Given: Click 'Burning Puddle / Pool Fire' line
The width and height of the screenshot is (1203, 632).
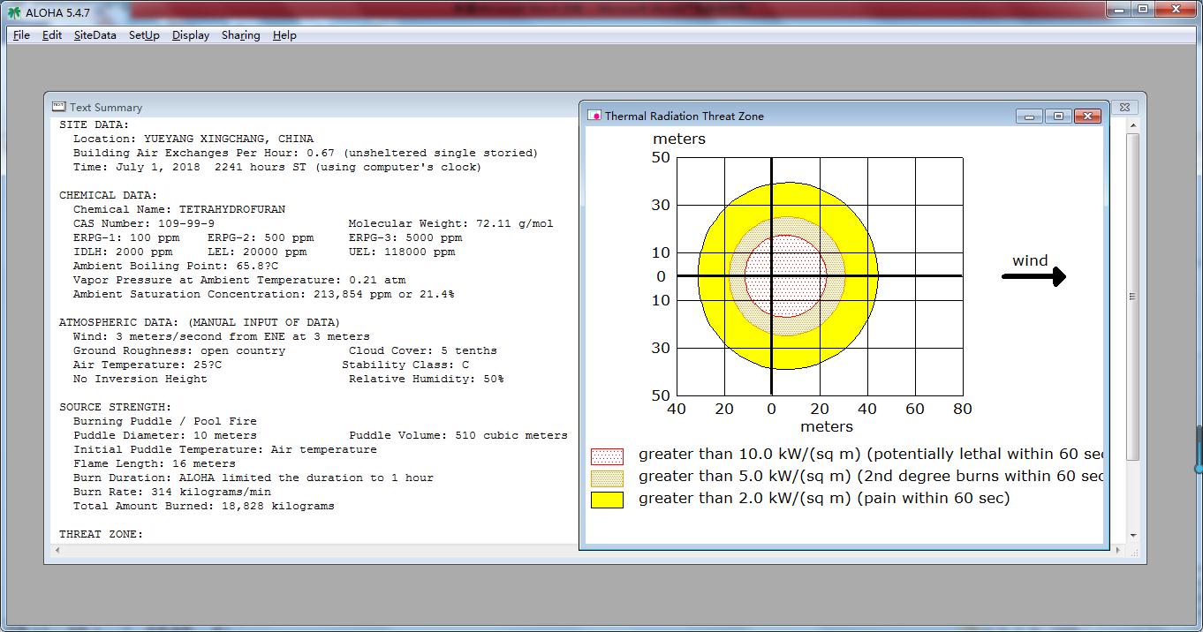Looking at the screenshot, I should click(x=165, y=421).
